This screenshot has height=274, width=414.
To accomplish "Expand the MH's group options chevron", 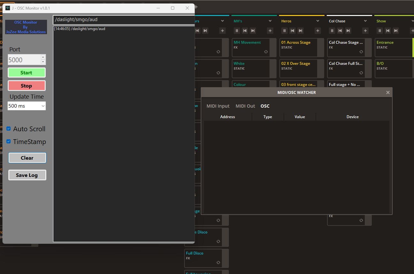I will pyautogui.click(x=270, y=21).
